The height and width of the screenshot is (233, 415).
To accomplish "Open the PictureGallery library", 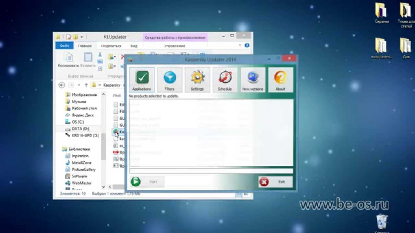I will (x=80, y=170).
